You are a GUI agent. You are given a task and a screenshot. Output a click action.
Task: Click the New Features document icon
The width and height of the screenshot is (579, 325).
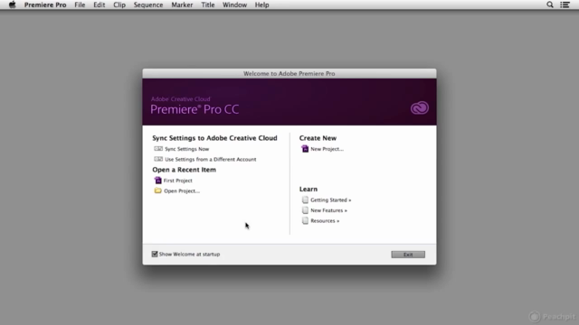coord(305,210)
